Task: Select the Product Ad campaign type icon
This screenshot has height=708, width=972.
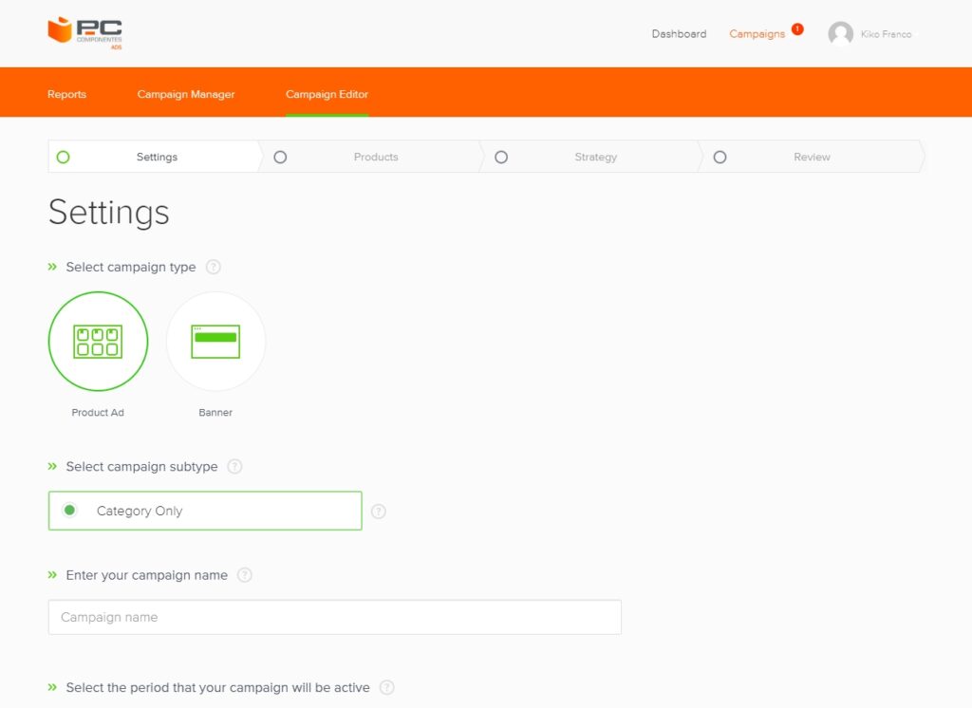Action: click(98, 342)
